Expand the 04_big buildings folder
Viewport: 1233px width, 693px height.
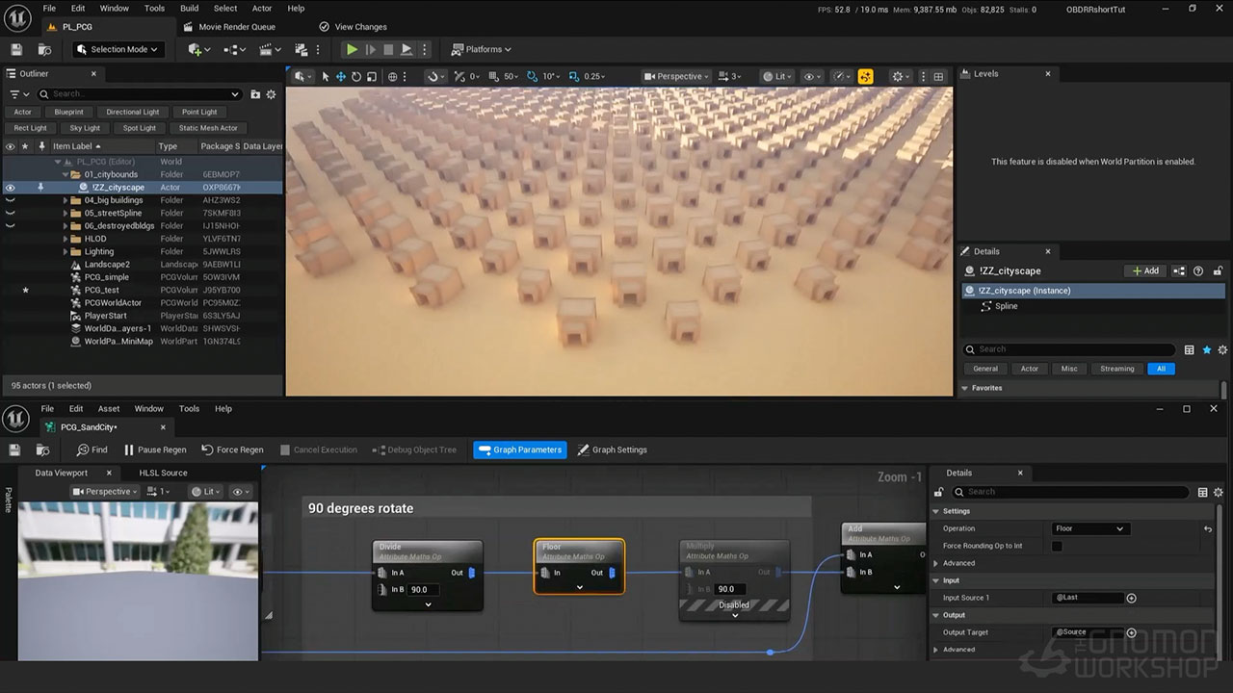[x=66, y=200]
